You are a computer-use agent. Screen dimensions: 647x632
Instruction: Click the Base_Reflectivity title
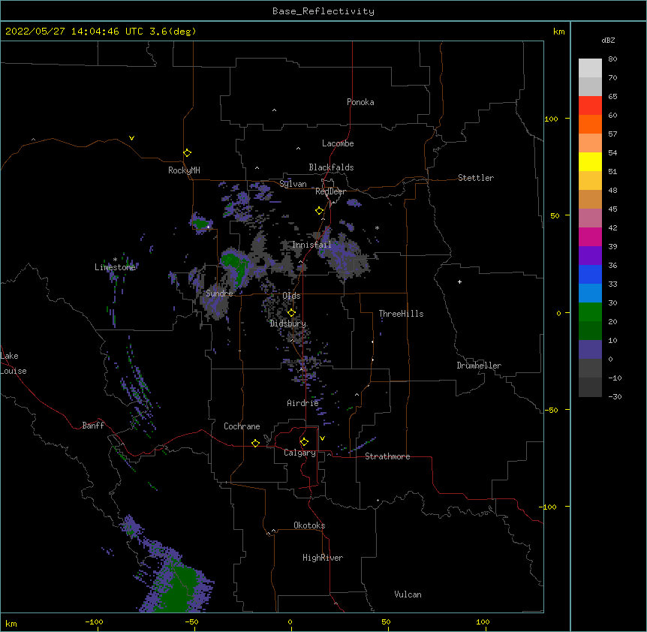coord(323,11)
